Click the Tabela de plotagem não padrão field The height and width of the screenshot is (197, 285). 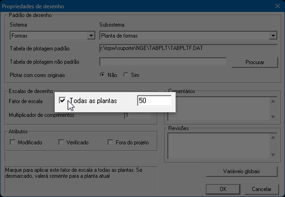click(x=163, y=61)
